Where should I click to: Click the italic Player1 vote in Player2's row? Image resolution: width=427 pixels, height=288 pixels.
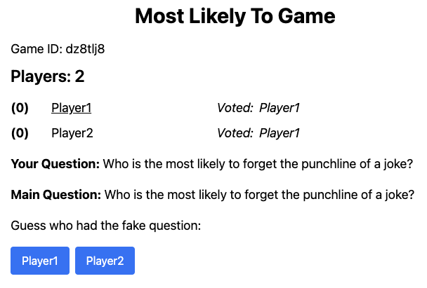point(280,133)
